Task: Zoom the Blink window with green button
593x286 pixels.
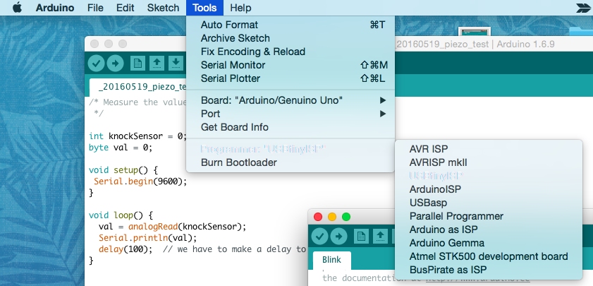Action: (x=346, y=217)
